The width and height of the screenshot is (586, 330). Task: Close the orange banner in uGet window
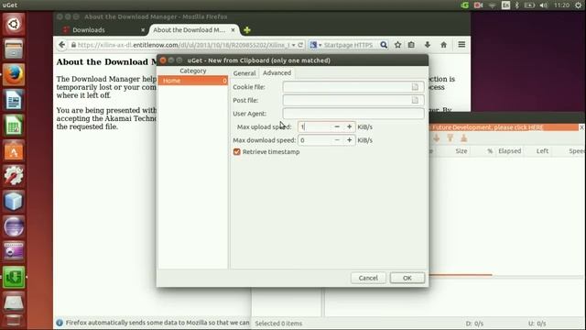(581, 127)
